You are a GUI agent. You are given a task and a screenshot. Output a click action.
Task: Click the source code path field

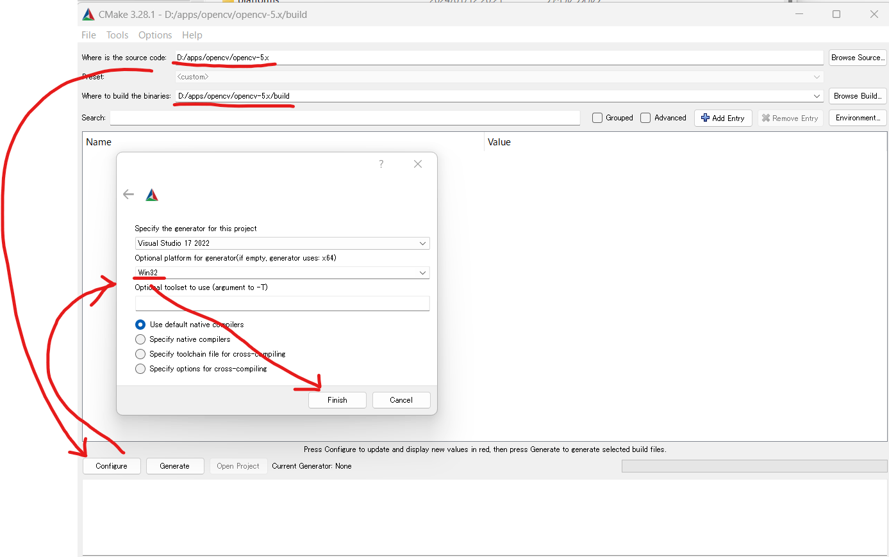[x=499, y=58]
